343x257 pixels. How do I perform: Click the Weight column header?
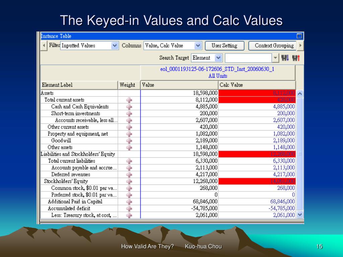pyautogui.click(x=129, y=85)
